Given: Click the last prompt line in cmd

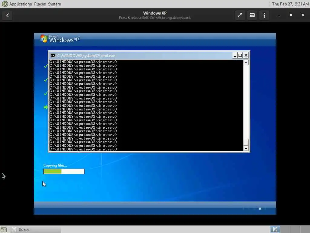Looking at the screenshot, I should pyautogui.click(x=83, y=149).
